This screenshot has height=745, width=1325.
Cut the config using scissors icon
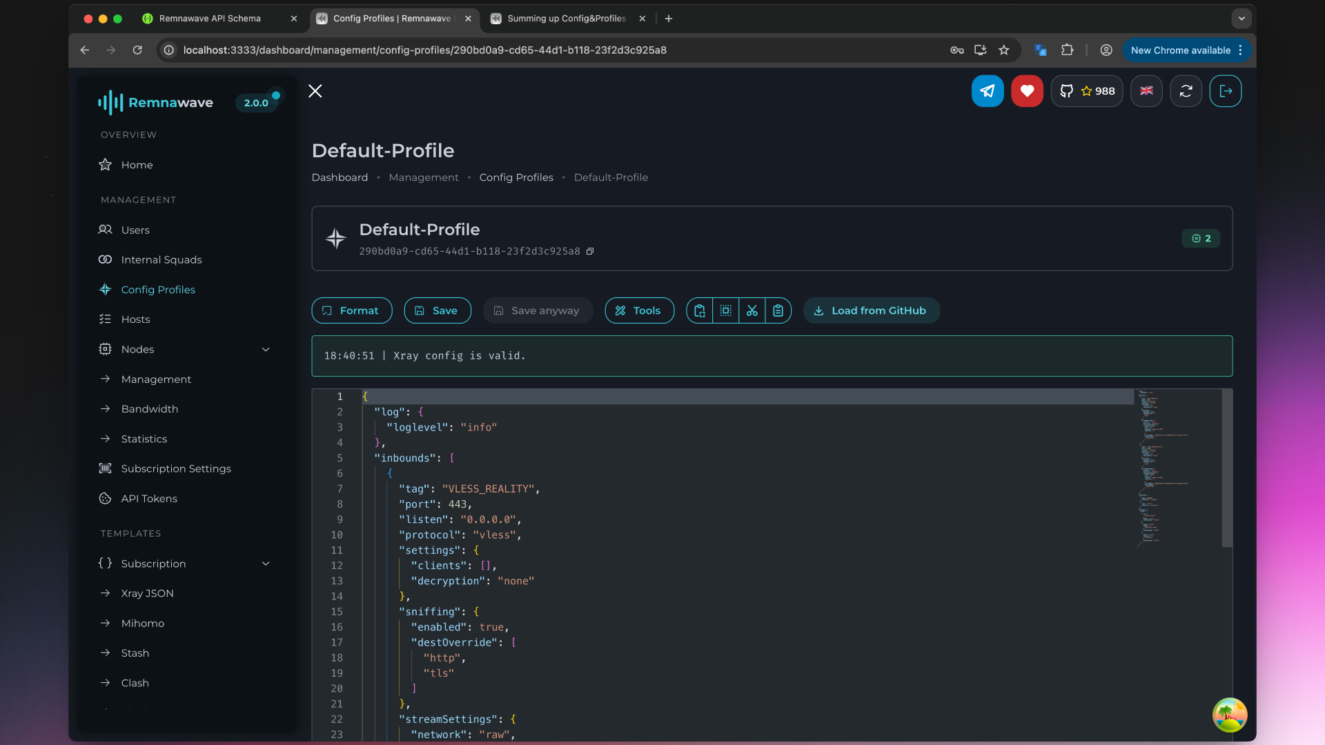click(x=752, y=310)
